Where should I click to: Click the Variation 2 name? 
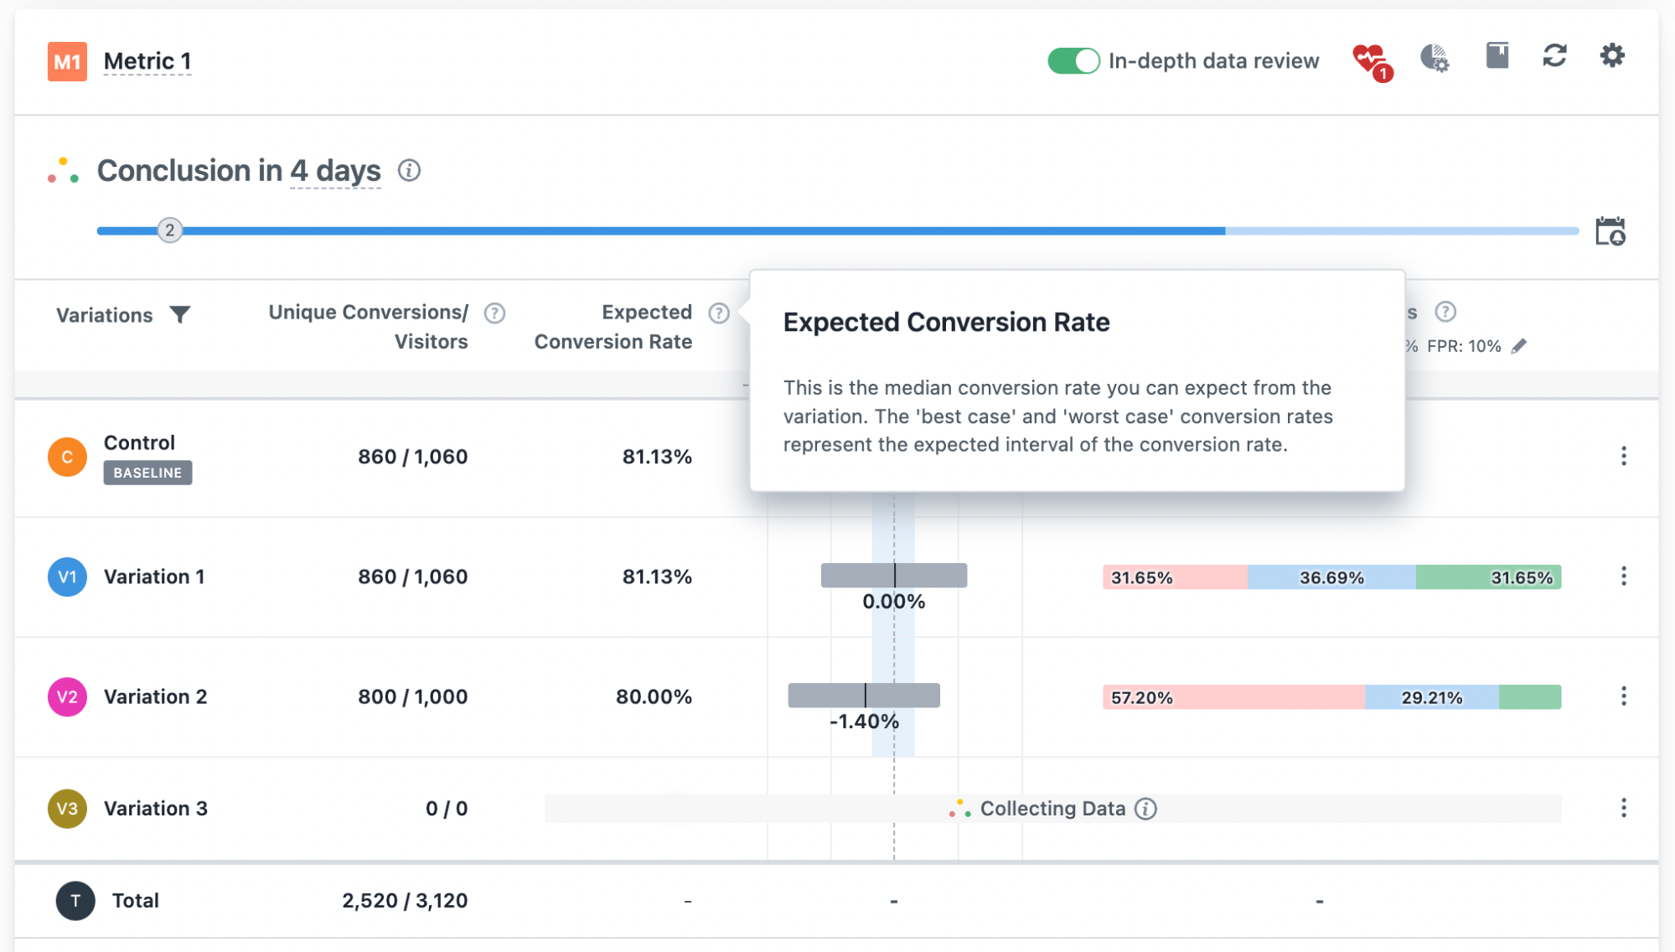coord(155,696)
